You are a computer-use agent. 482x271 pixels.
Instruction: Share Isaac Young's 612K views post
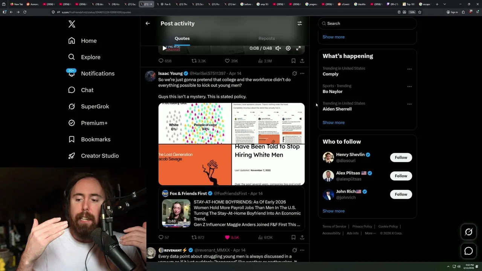[x=302, y=238]
